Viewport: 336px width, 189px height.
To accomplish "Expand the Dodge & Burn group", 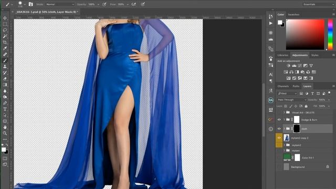I will [x=284, y=120].
